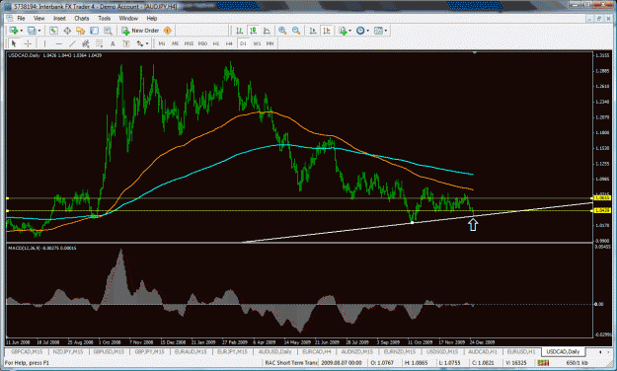
Task: Select the Text tool
Action: [113, 43]
